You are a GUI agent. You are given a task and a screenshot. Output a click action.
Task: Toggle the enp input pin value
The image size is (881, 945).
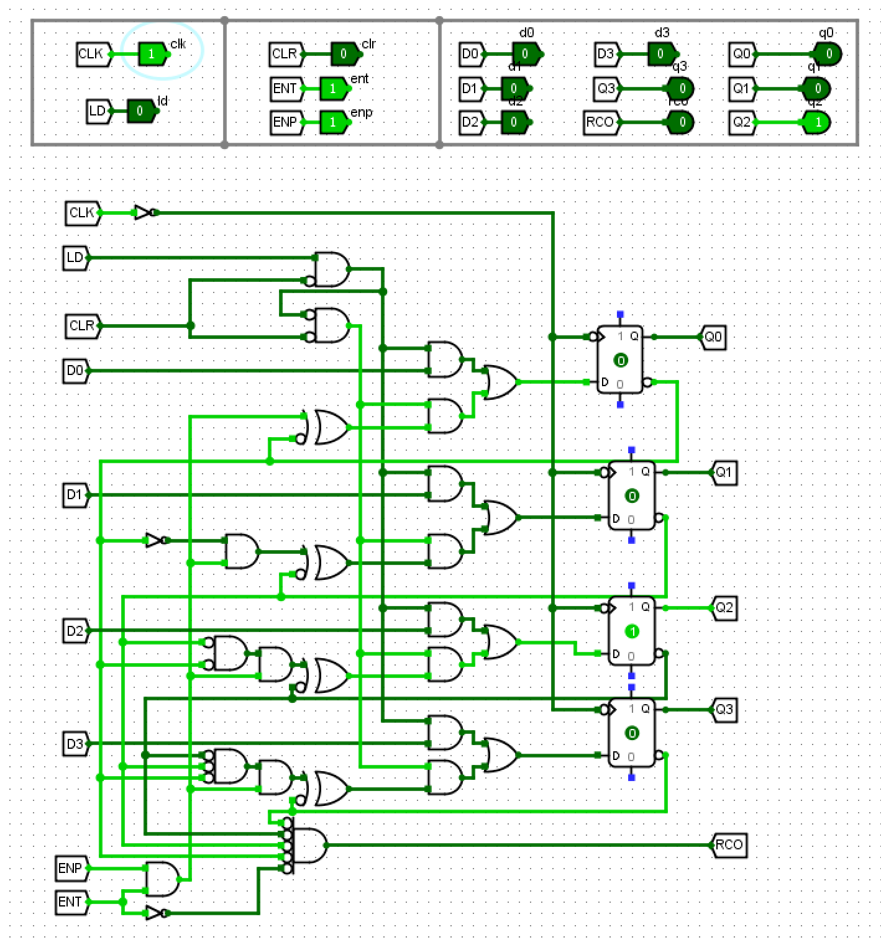coord(334,122)
